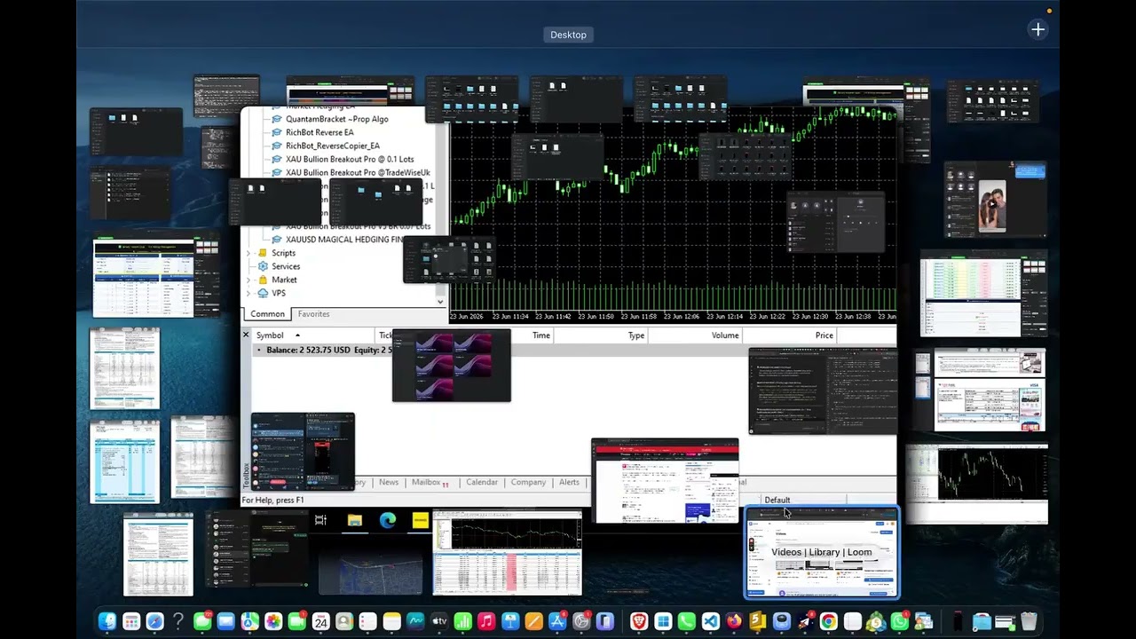Sort trades by Time column header
Screen dimensions: 1136x639
(541, 335)
